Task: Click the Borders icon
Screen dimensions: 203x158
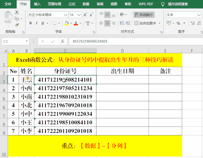Action: point(54,23)
